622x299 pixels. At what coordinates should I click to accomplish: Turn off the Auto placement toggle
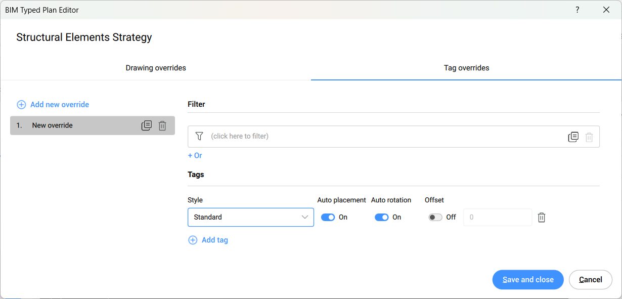pos(328,218)
